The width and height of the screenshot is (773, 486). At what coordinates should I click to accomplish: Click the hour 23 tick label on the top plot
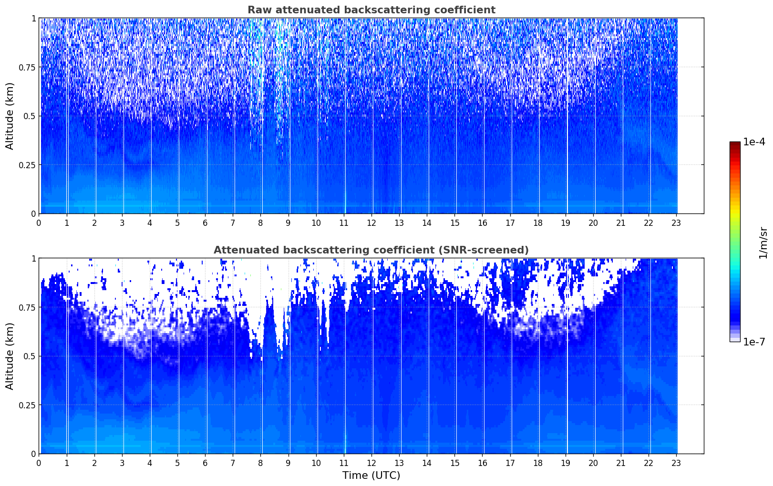tap(676, 223)
